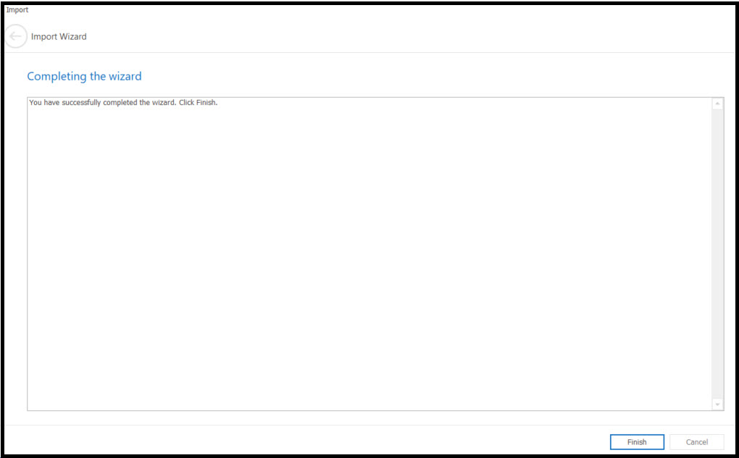Click the 'Import' window title text

pyautogui.click(x=17, y=10)
